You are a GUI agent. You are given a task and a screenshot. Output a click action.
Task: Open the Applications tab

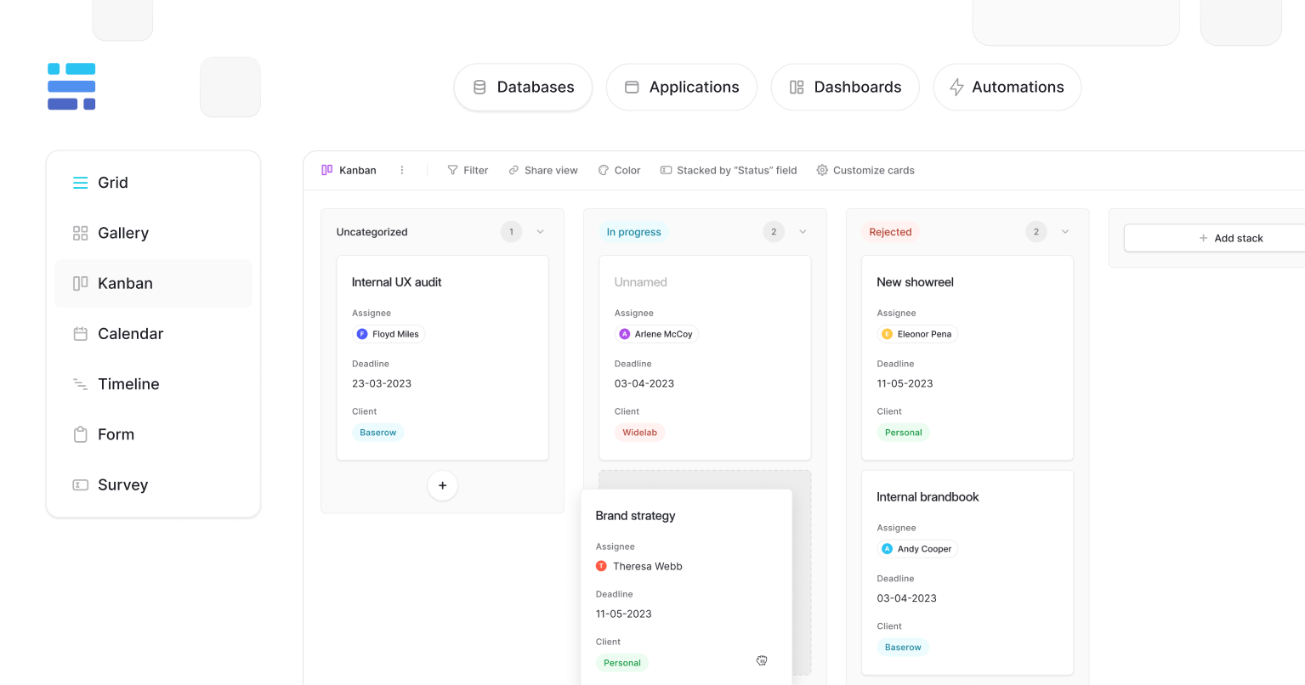(682, 87)
